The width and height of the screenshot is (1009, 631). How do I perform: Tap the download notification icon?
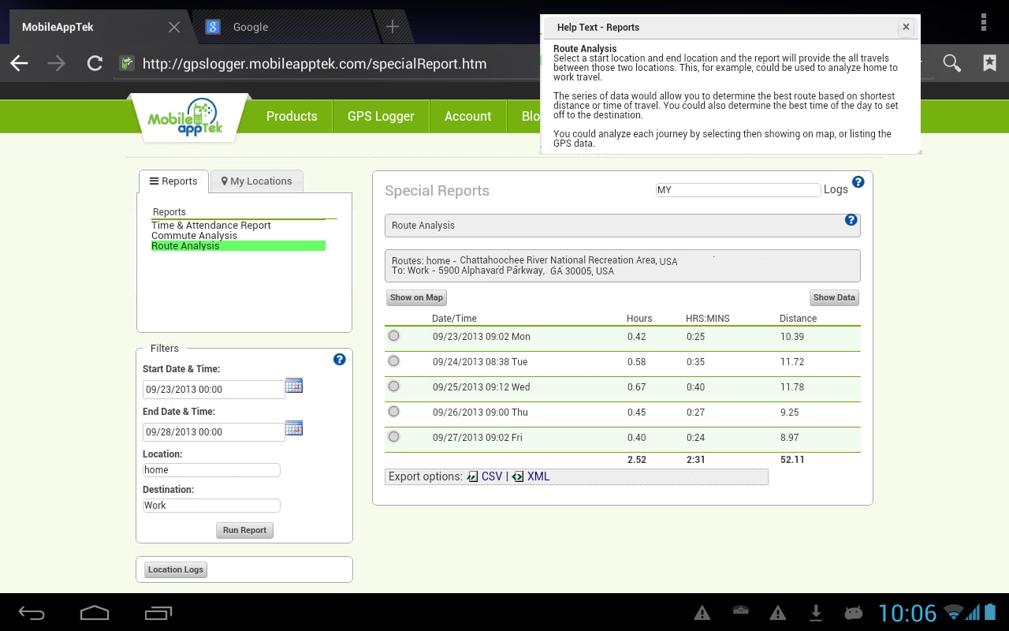click(x=817, y=613)
